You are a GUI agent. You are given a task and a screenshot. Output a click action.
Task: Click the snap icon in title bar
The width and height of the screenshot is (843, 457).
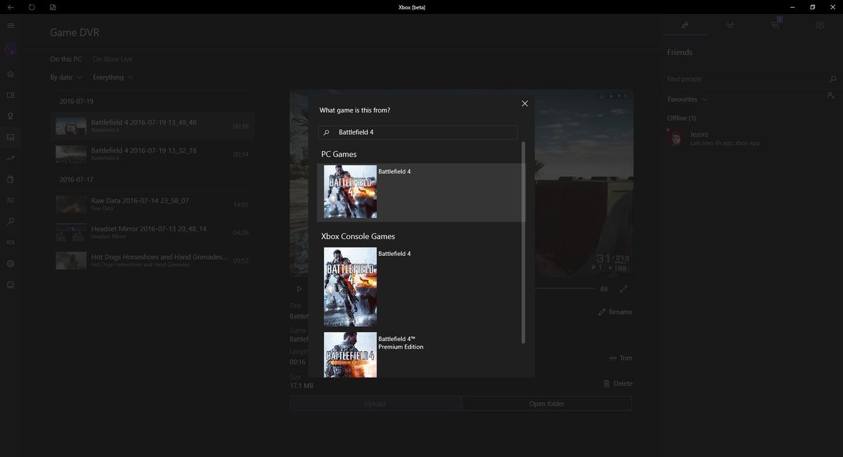pyautogui.click(x=53, y=7)
